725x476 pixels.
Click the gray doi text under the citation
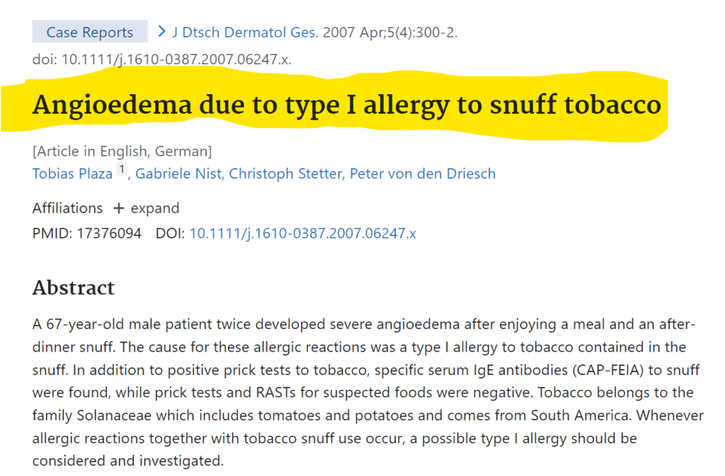click(x=162, y=59)
